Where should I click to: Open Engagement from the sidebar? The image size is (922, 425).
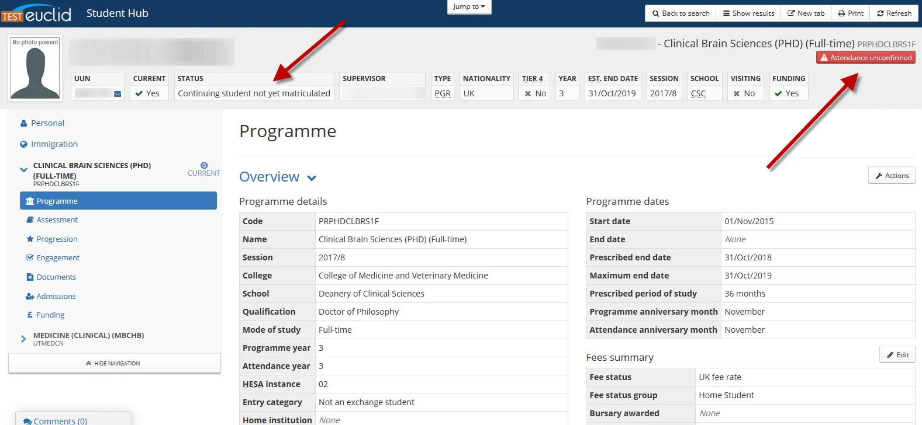[58, 258]
